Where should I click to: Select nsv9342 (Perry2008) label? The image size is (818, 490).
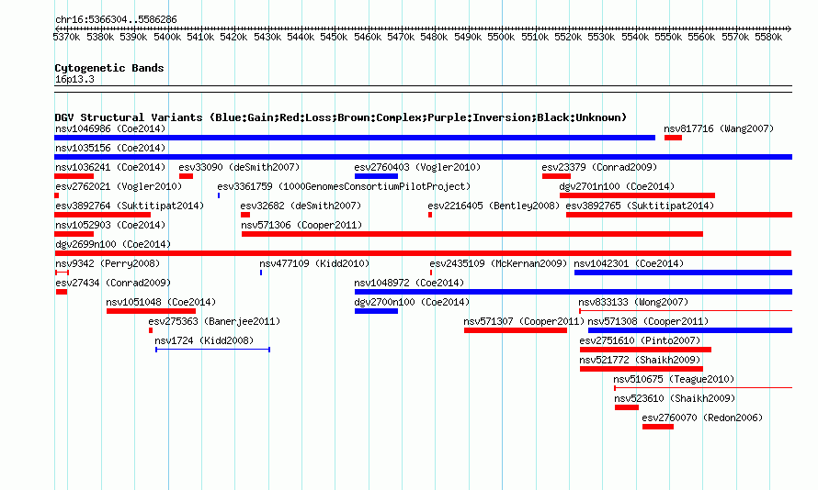[108, 263]
